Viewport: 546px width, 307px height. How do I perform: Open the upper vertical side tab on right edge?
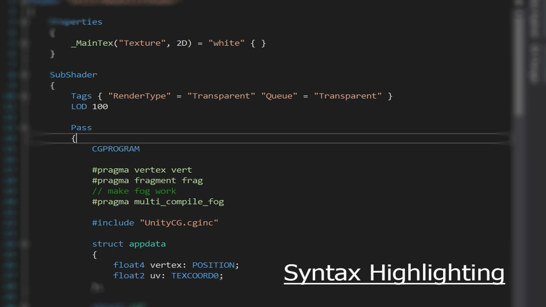click(x=534, y=21)
